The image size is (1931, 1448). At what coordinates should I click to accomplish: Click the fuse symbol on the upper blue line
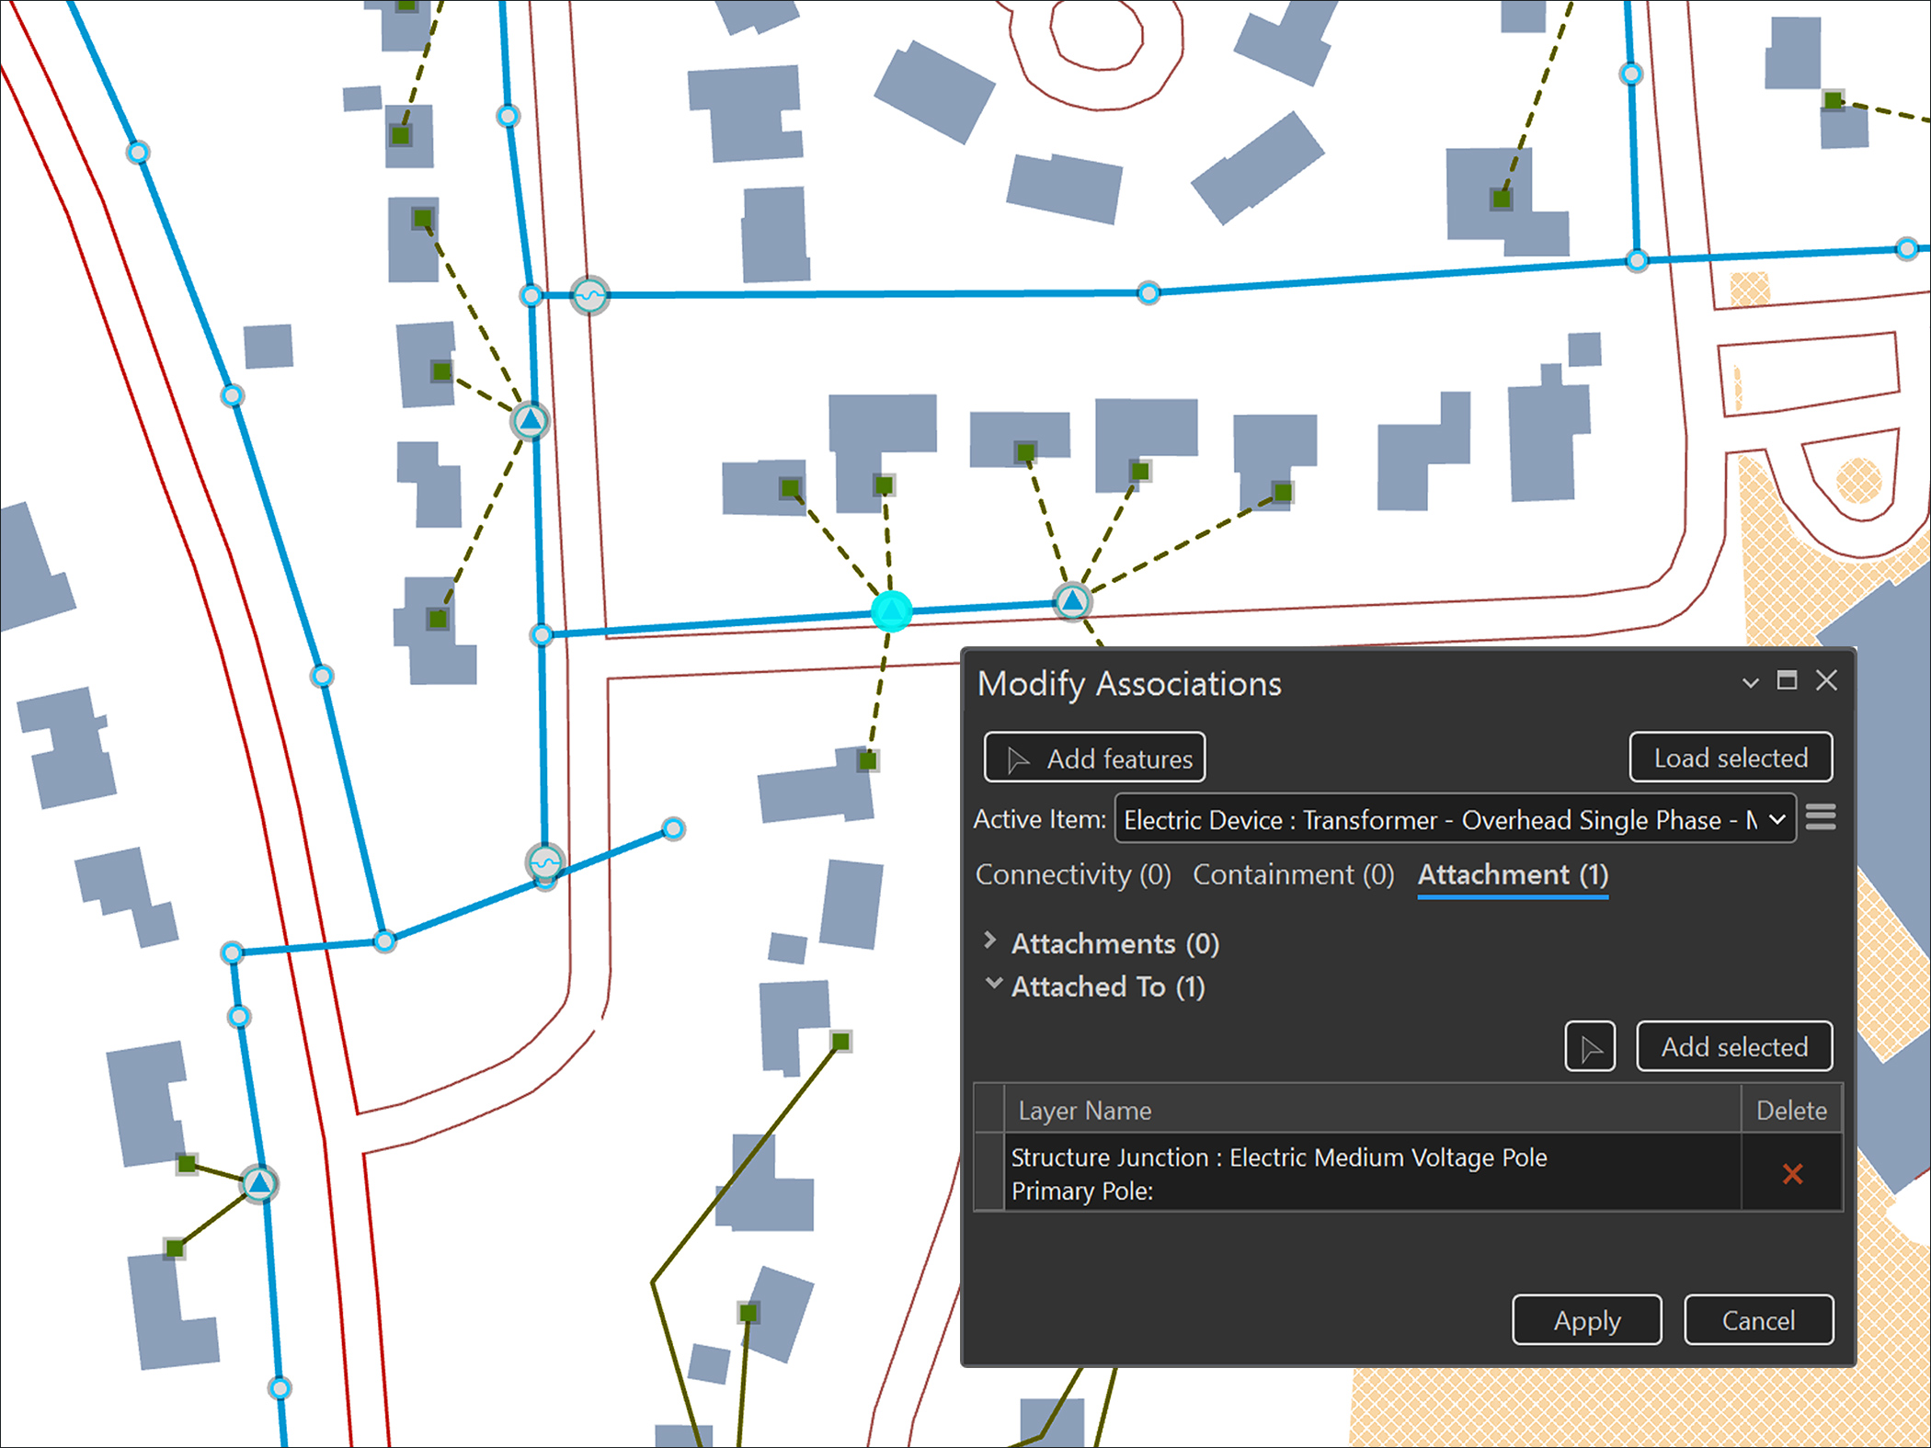pos(588,295)
